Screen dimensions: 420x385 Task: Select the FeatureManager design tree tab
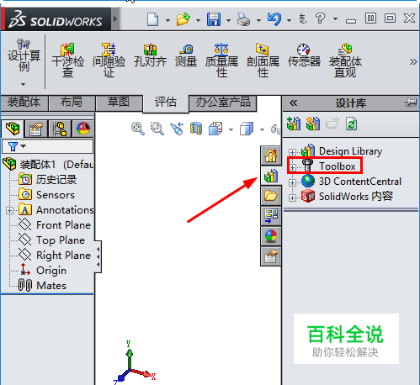[x=13, y=129]
